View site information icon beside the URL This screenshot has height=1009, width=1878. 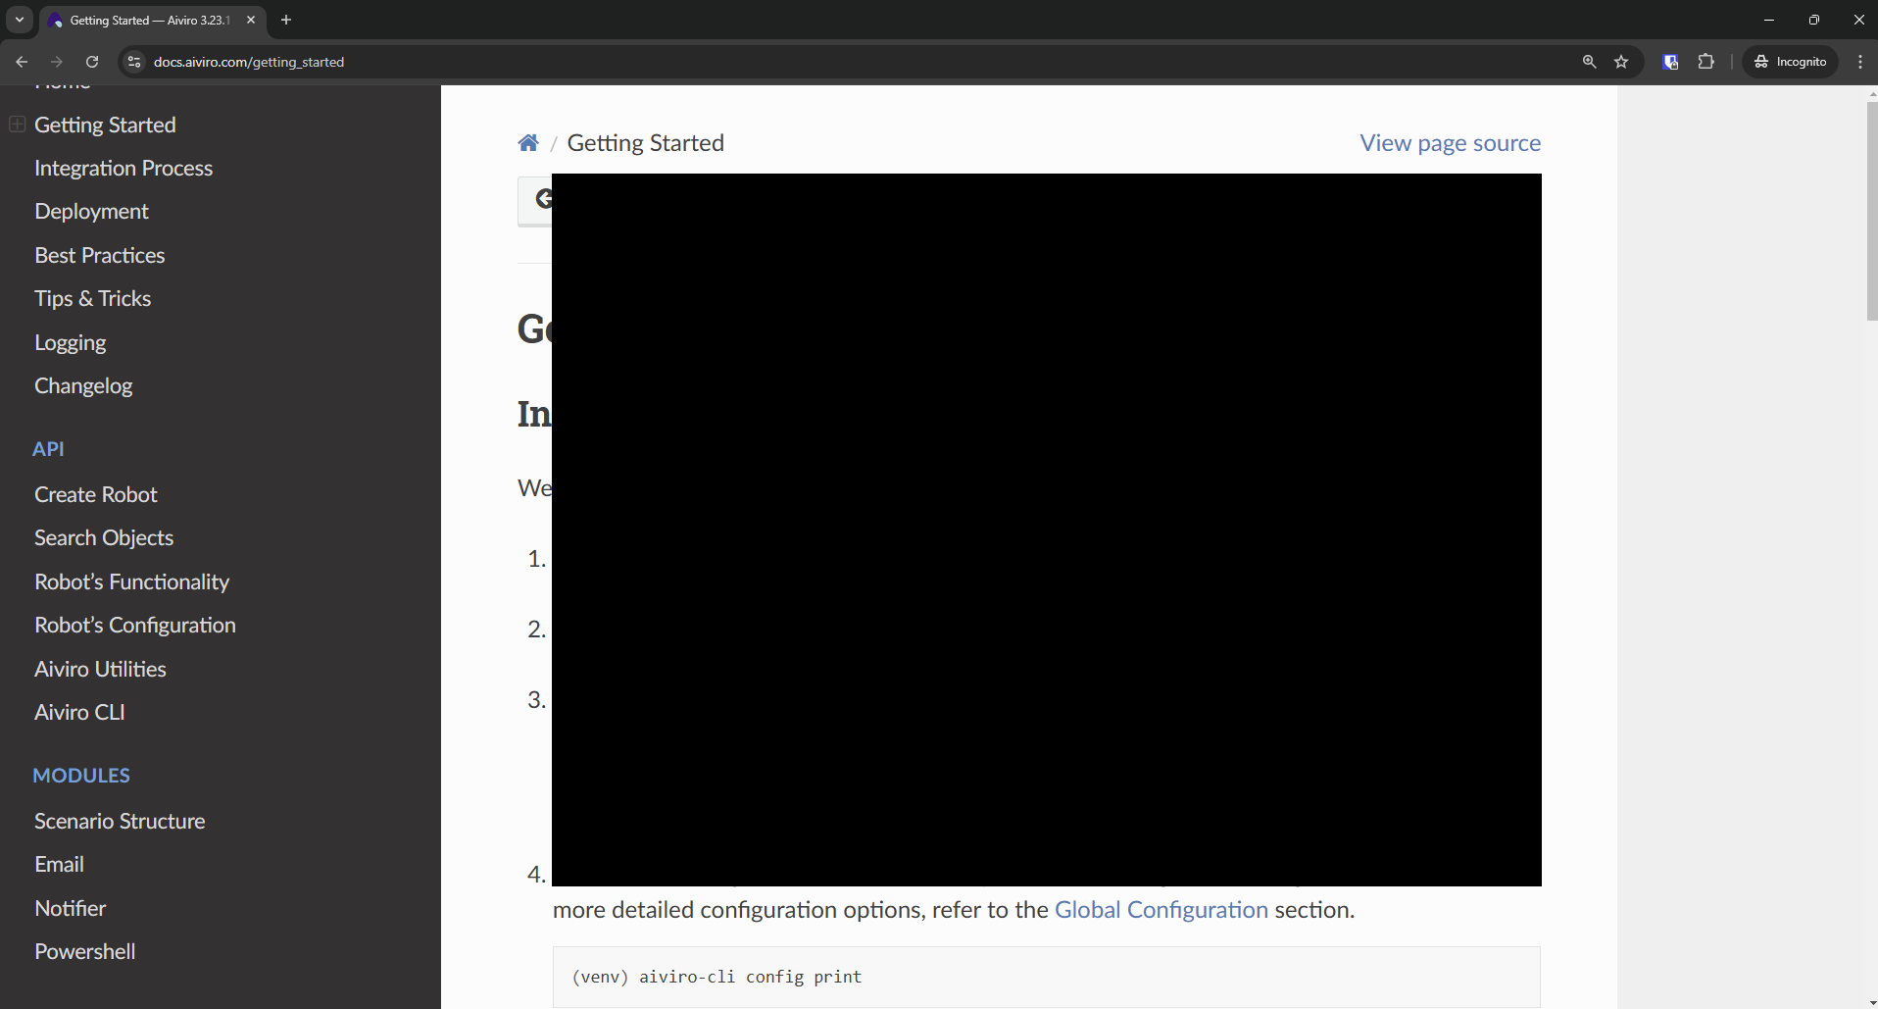pyautogui.click(x=134, y=62)
